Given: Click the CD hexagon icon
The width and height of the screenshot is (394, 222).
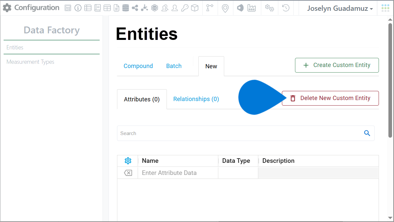Looking at the screenshot, I should coord(155,8).
